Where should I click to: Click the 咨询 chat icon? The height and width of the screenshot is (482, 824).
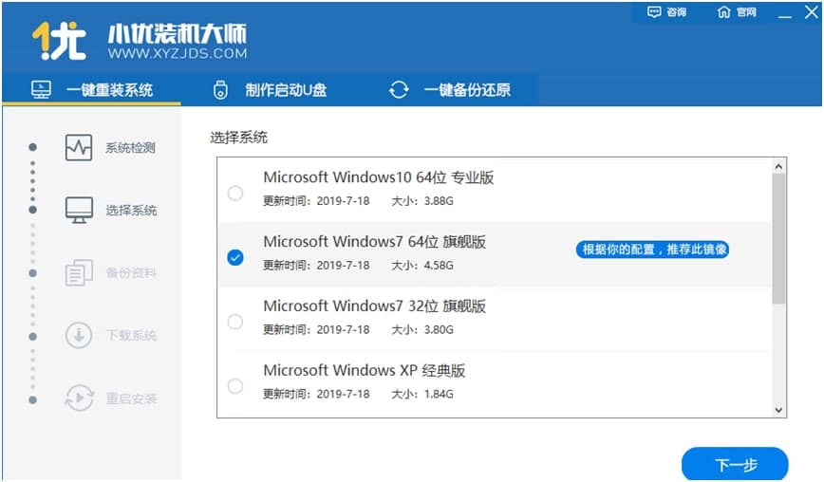tap(654, 12)
